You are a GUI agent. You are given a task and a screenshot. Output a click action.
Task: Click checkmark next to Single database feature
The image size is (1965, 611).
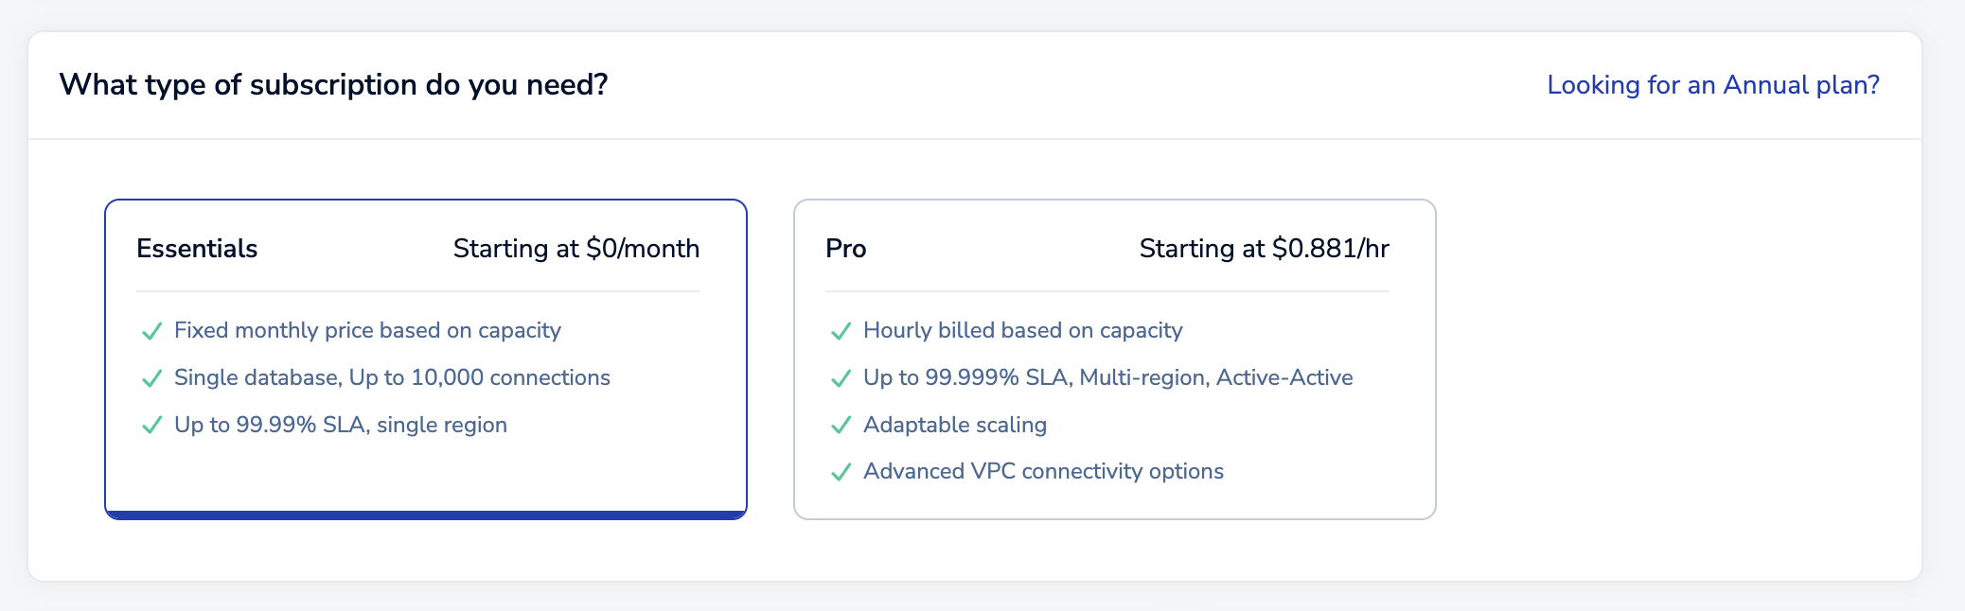[x=151, y=378]
